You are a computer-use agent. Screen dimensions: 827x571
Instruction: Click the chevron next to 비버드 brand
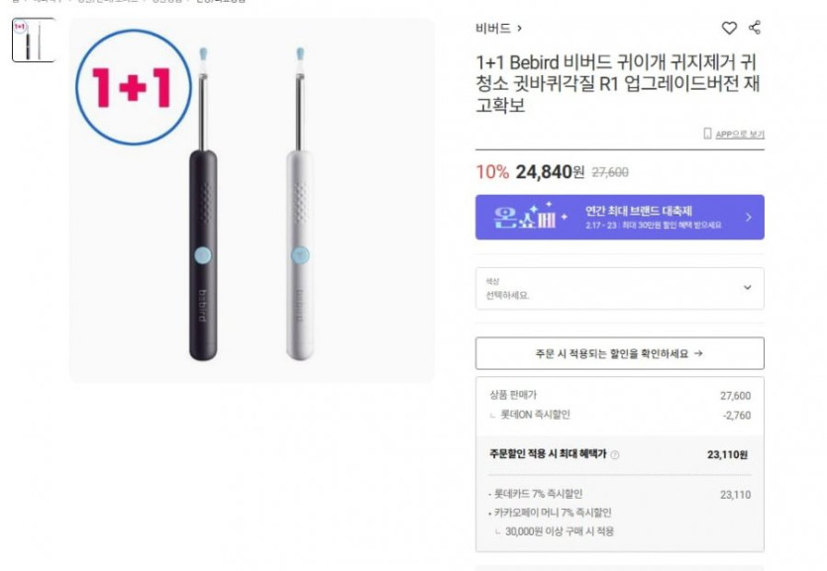(x=520, y=28)
